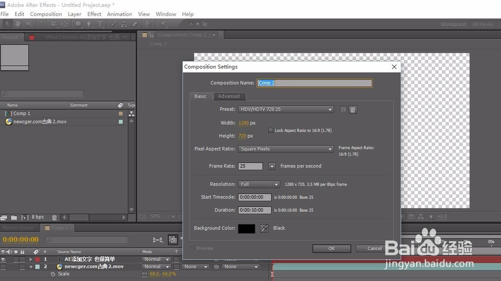This screenshot has height=281, width=501.
Task: Open blending Mode dropdown for layer 1
Action: point(156,259)
